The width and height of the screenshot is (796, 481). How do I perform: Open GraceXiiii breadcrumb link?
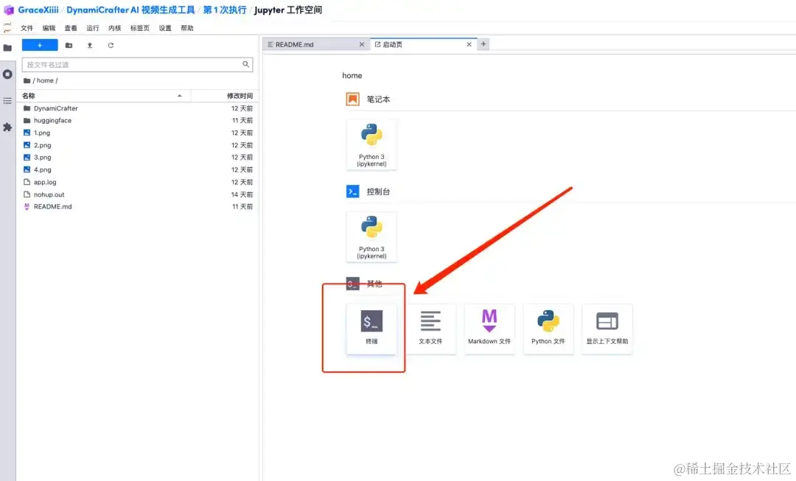point(38,10)
